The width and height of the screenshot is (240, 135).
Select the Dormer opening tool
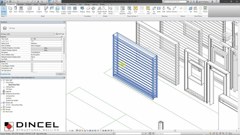174,10
